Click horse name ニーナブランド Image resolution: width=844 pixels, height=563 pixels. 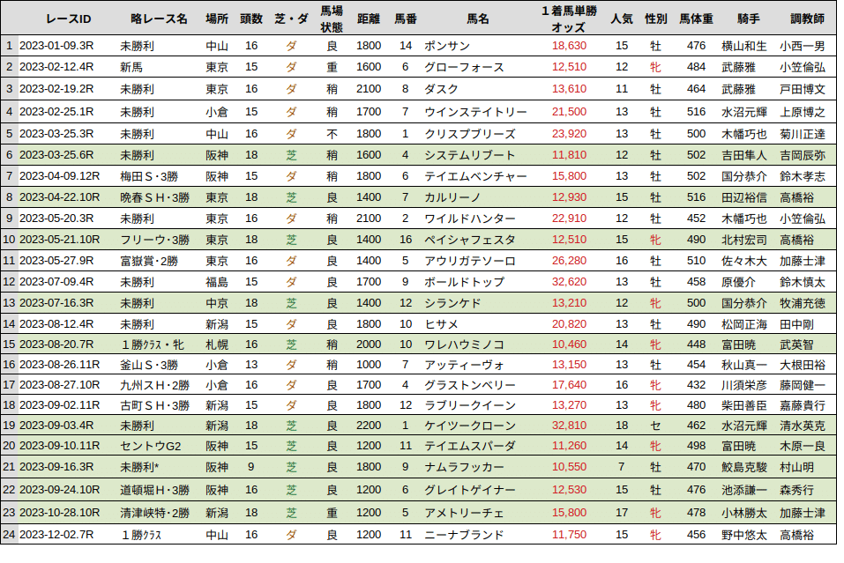point(464,535)
